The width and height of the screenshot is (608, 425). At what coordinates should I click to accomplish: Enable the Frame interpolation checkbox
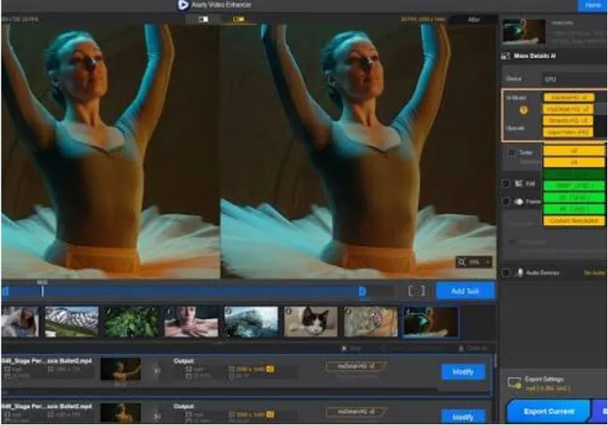tap(506, 202)
